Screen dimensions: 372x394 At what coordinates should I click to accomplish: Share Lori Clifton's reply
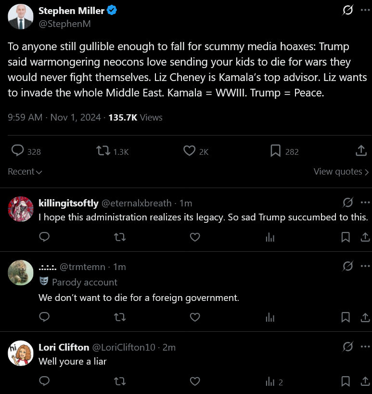(365, 381)
